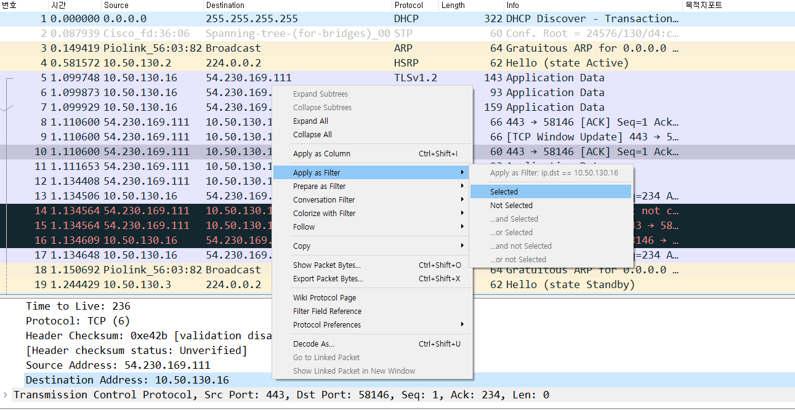Choose Apply as Column
The height and width of the screenshot is (410, 795).
371,154
